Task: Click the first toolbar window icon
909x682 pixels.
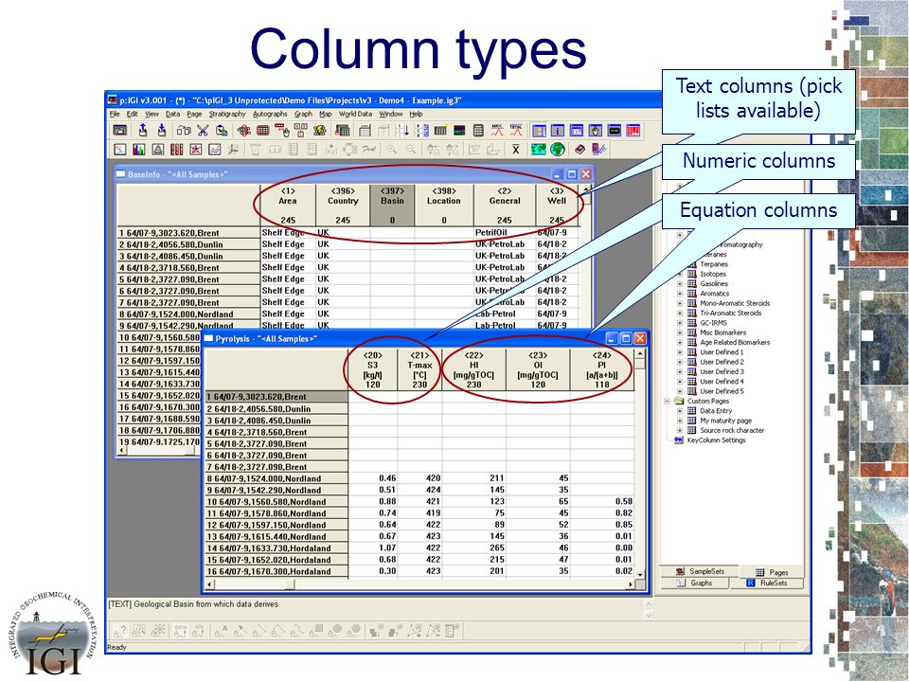Action: [x=120, y=131]
